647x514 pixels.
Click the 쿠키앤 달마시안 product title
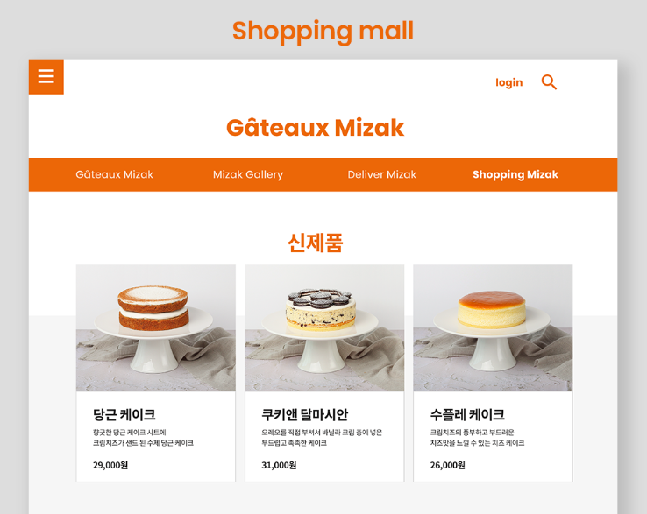coord(305,414)
